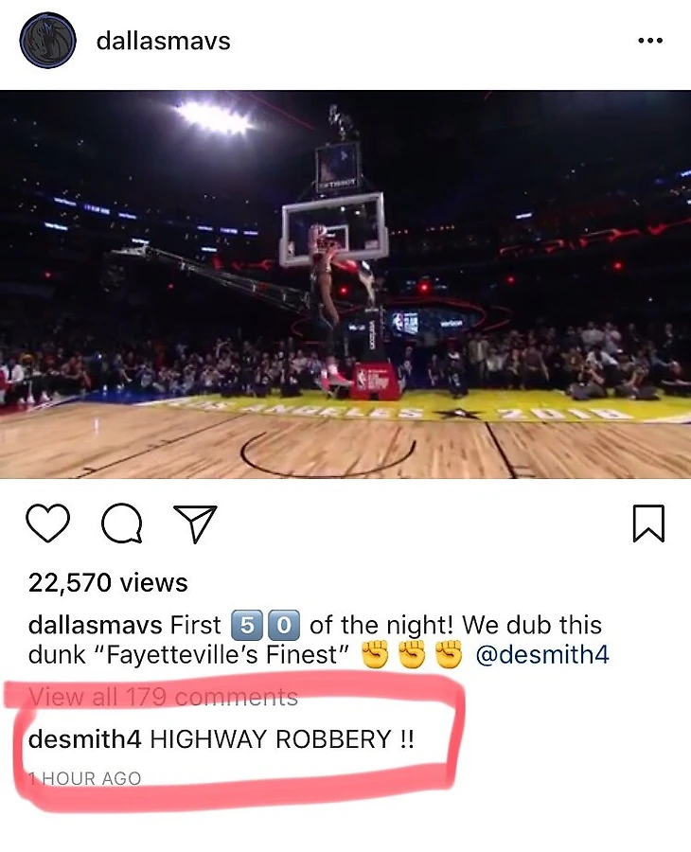This screenshot has width=691, height=852.
Task: Tap the first raised fist emoji
Action: pos(376,653)
